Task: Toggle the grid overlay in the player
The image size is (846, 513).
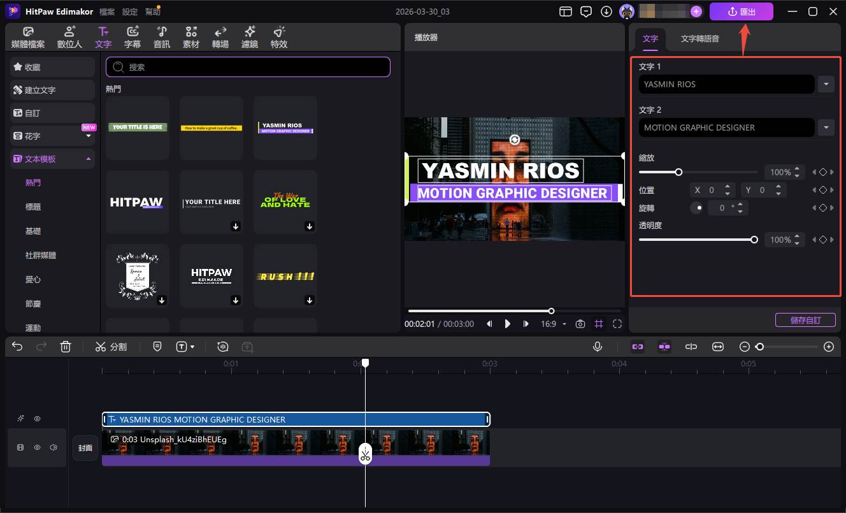Action: pos(598,324)
